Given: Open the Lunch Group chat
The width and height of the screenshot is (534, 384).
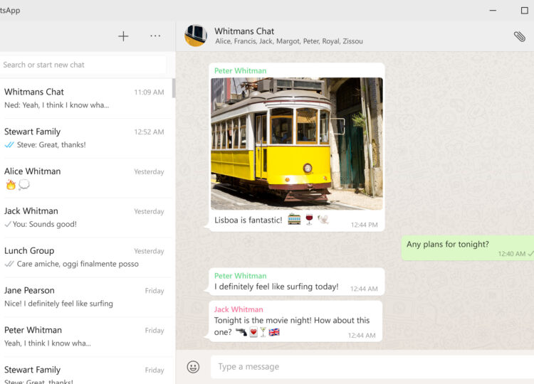Looking at the screenshot, I should pos(84,257).
